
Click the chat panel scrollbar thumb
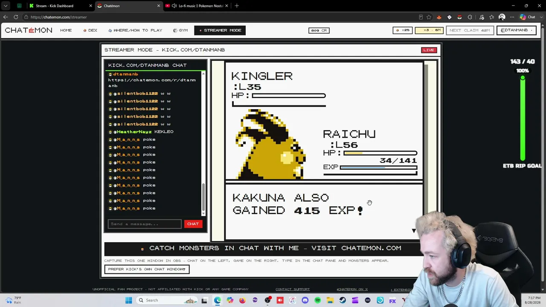coord(203,197)
